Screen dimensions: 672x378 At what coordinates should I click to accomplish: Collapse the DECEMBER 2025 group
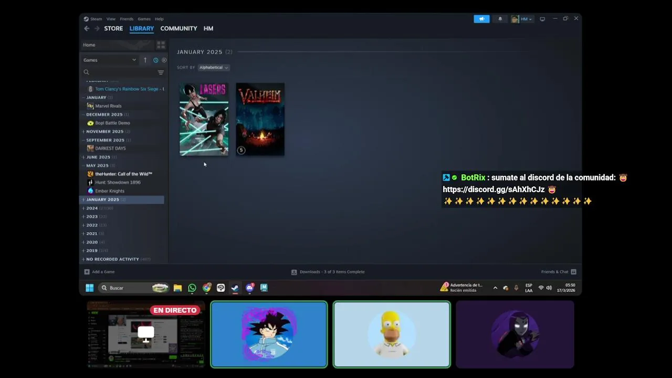(x=83, y=114)
